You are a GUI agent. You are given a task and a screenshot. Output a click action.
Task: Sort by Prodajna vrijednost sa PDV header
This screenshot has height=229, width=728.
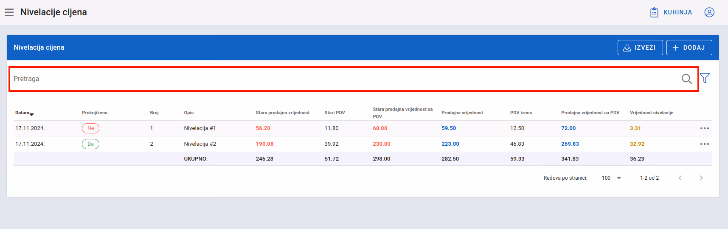coord(590,113)
